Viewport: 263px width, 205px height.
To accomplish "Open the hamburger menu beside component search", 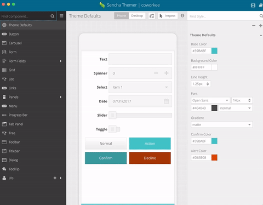I will 61,16.
